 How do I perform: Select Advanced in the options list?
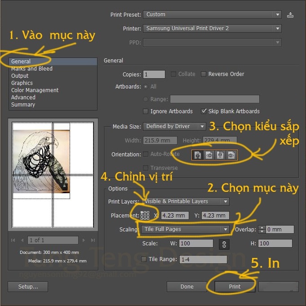point(53,98)
